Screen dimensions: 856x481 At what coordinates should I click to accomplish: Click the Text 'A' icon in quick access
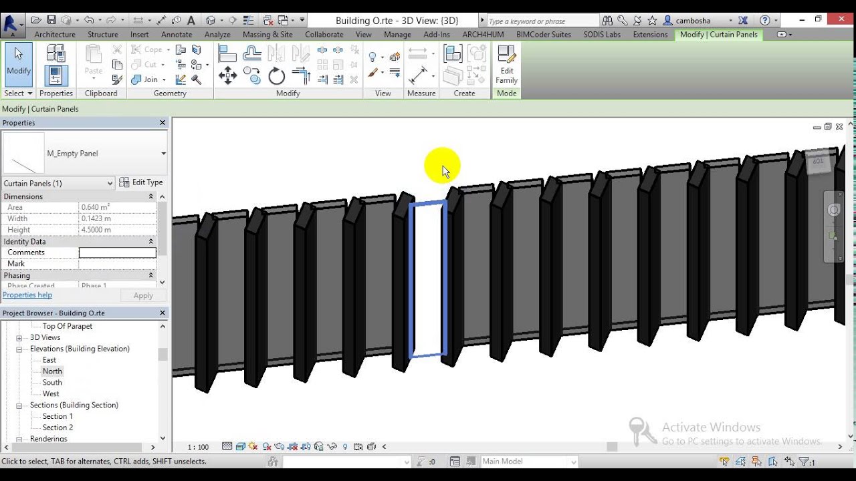pos(191,21)
